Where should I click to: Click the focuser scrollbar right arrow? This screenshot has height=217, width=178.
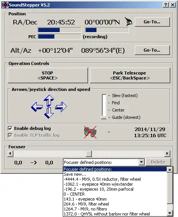point(167,154)
